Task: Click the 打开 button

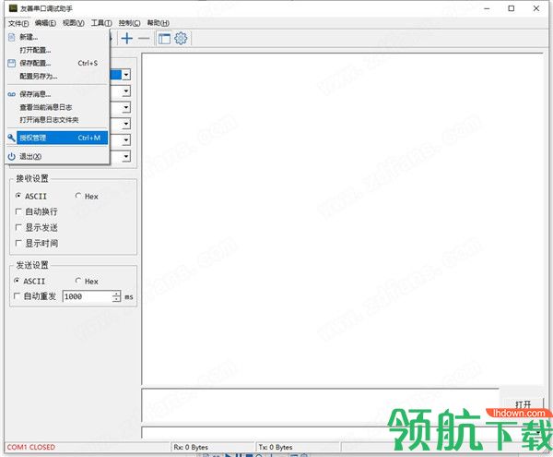Action: [523, 404]
